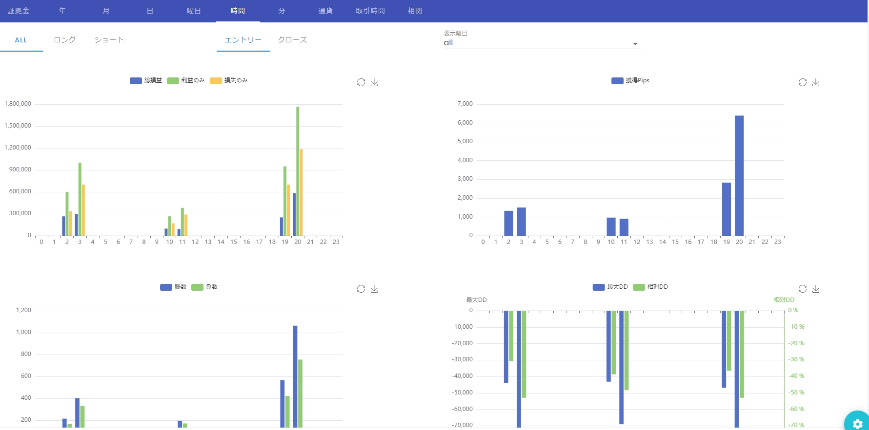Download the 勝数/負数 chart image

[374, 289]
